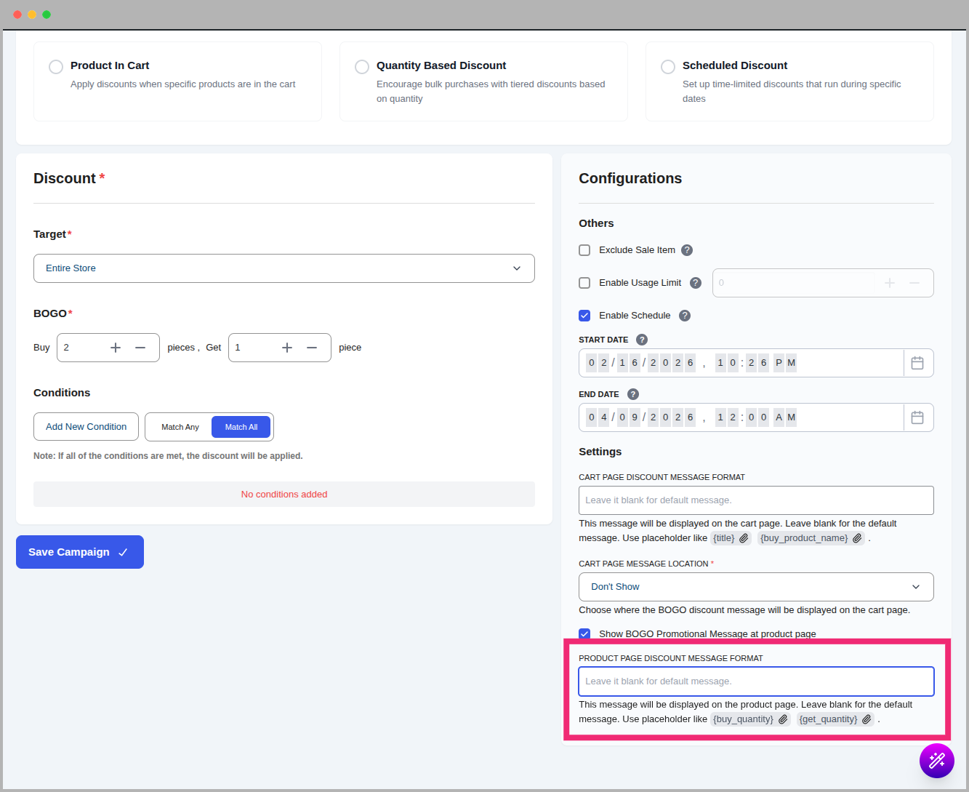The image size is (969, 792).
Task: Open the End Date calendar picker
Action: (x=917, y=417)
